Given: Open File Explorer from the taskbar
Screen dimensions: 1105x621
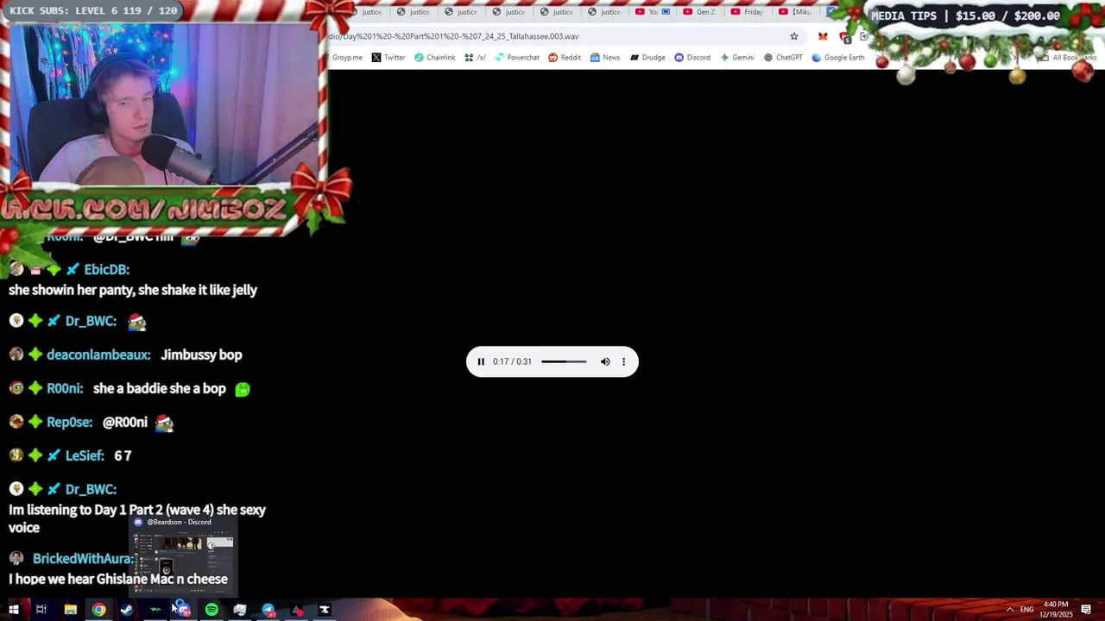Looking at the screenshot, I should (x=70, y=610).
